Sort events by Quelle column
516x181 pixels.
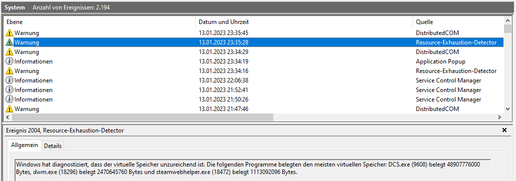458,22
